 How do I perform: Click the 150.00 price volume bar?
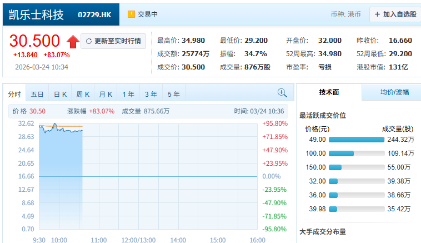pos(357,167)
